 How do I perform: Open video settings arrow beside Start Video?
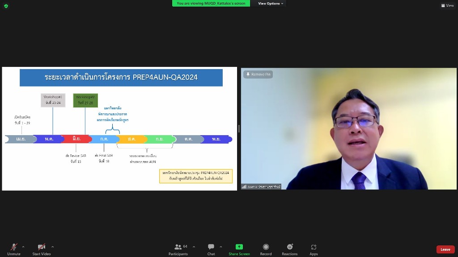52,247
